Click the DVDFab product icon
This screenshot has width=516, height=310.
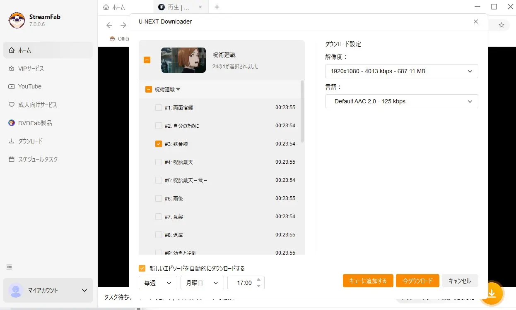12,123
